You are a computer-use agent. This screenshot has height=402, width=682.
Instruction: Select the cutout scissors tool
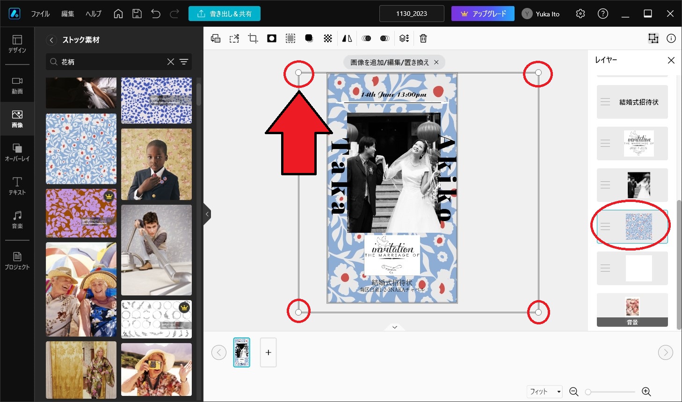coord(234,38)
